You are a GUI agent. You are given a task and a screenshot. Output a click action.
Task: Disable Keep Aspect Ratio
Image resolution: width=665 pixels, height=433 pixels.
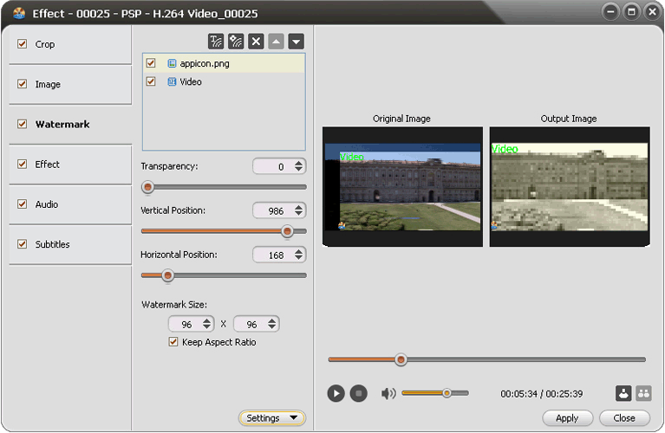tap(173, 342)
